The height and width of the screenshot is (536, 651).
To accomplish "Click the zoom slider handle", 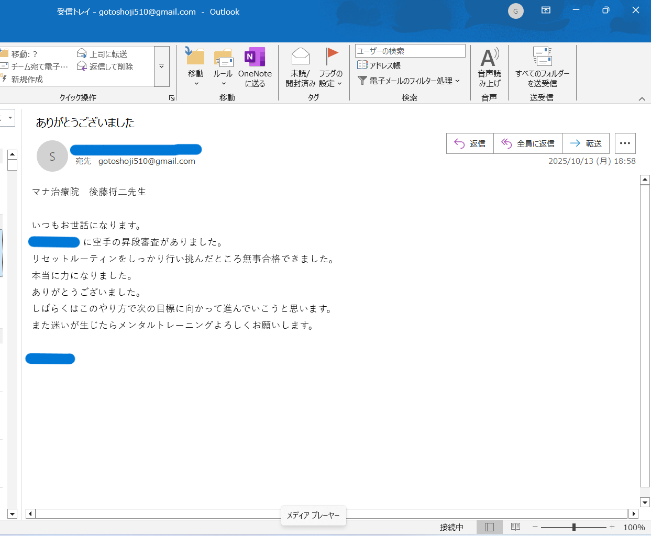I will 574,527.
